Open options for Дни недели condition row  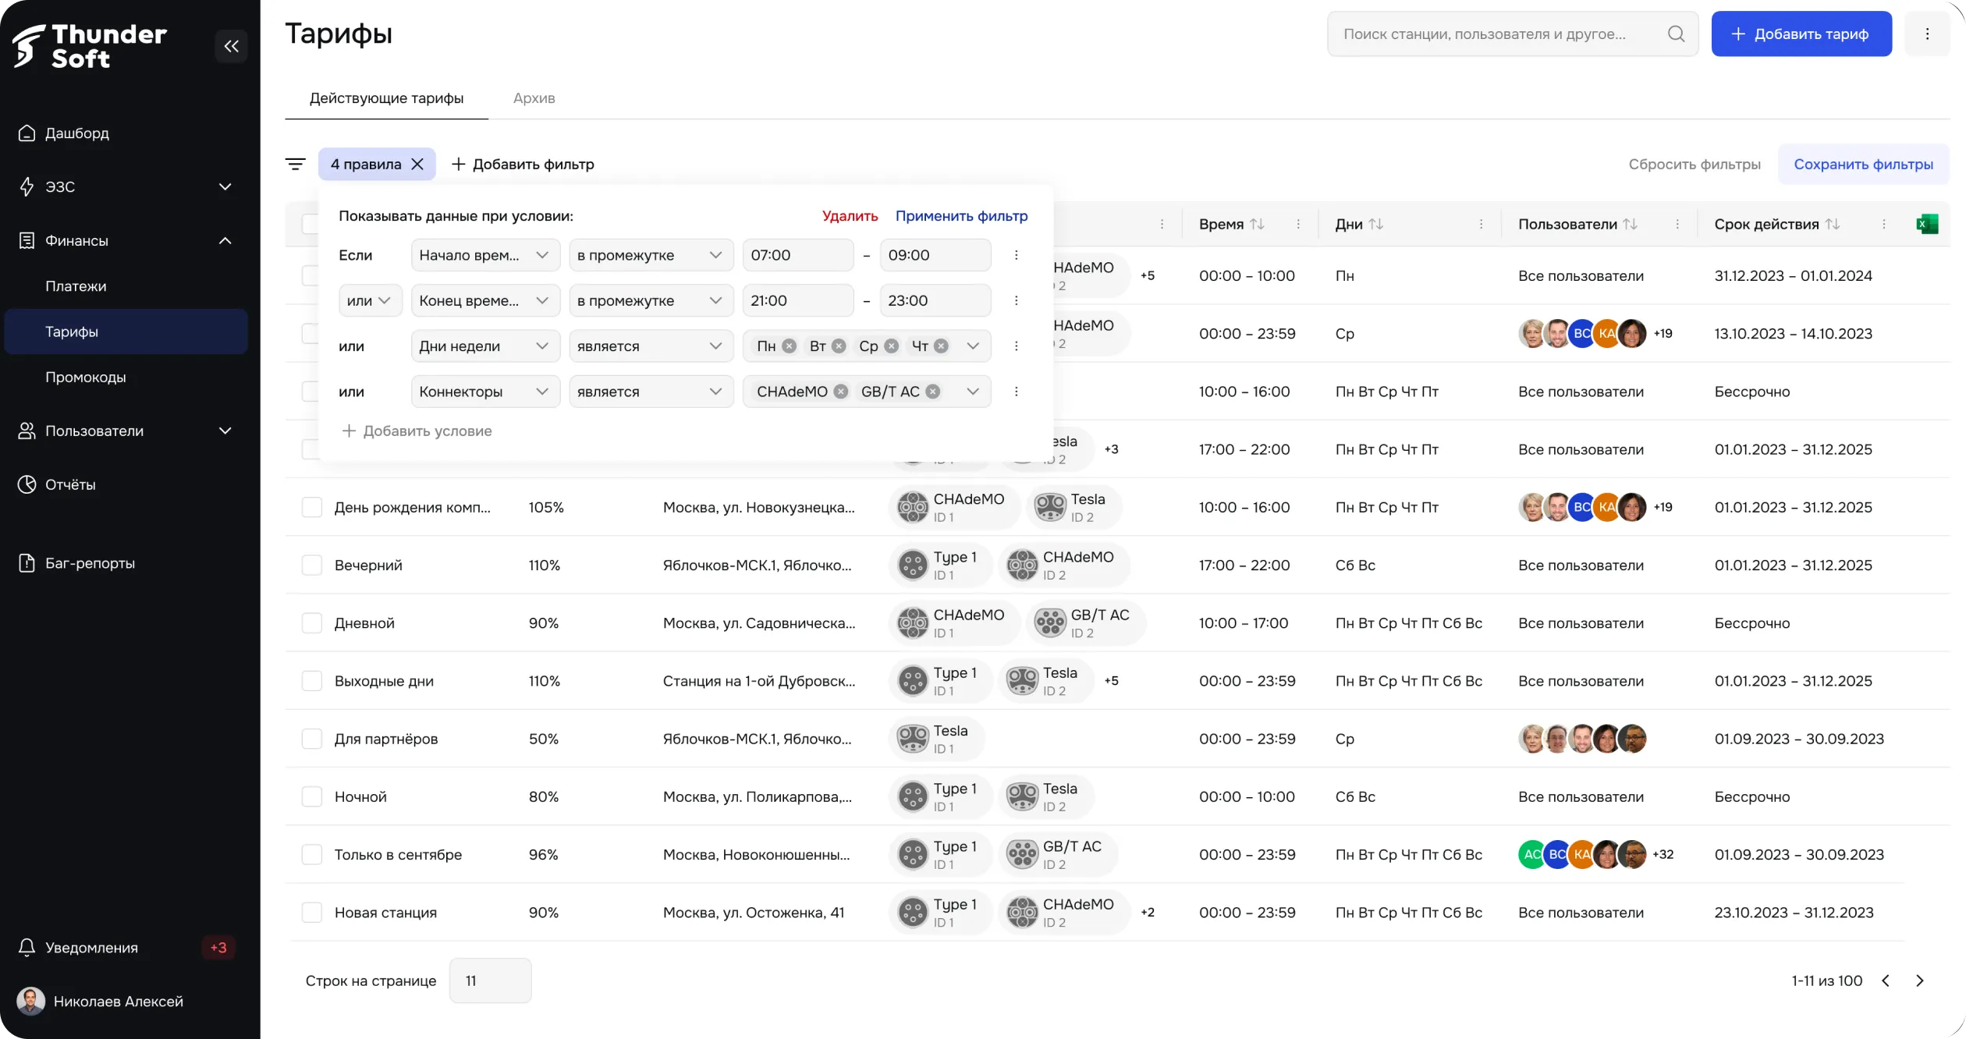(1016, 346)
